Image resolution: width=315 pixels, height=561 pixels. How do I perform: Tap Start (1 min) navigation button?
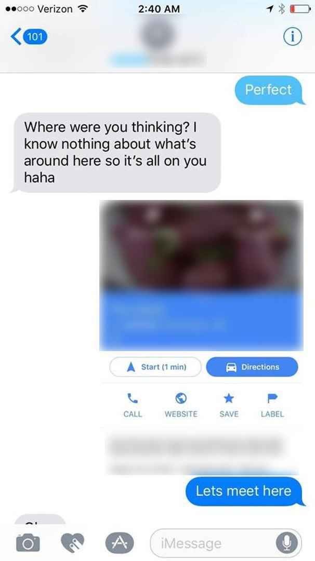[x=155, y=367]
